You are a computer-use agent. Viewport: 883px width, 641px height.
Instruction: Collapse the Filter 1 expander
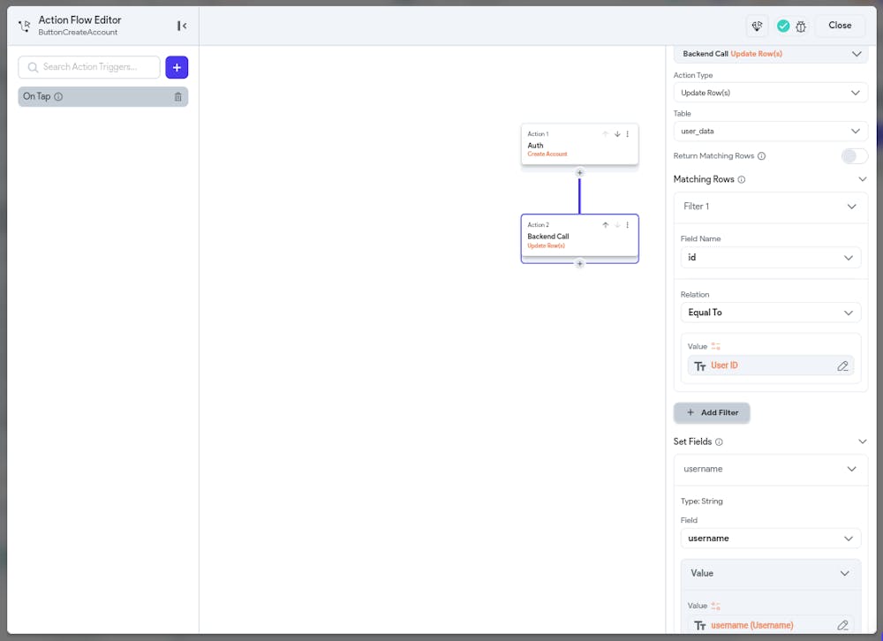(x=851, y=207)
